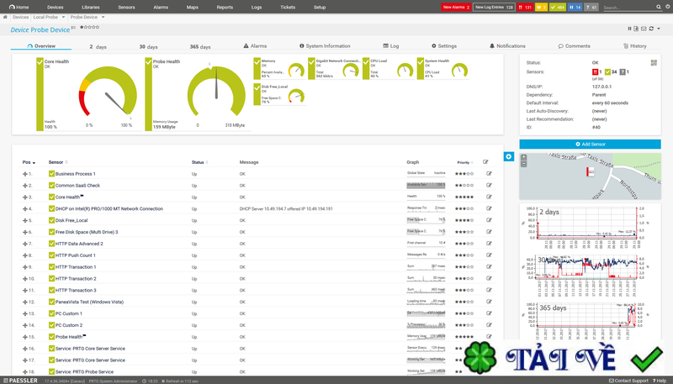Click the QR code icon in status panel

654,63
